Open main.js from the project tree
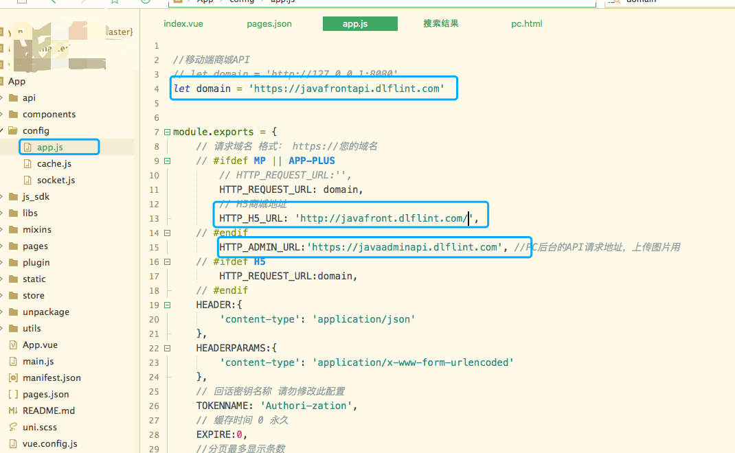The height and width of the screenshot is (453, 735). coord(38,361)
